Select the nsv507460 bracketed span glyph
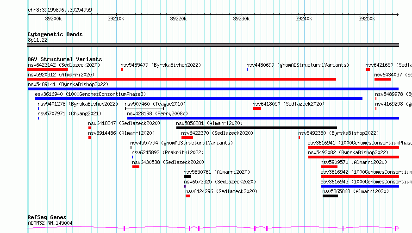The height and width of the screenshot is (233, 412). (144, 108)
